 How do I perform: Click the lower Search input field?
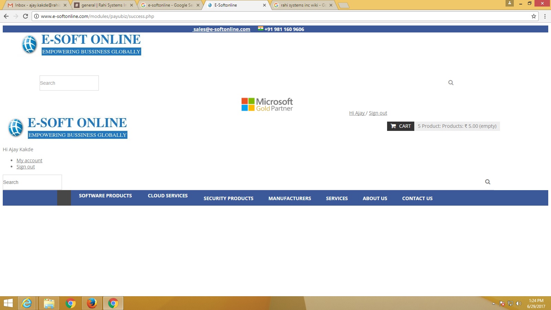(32, 182)
